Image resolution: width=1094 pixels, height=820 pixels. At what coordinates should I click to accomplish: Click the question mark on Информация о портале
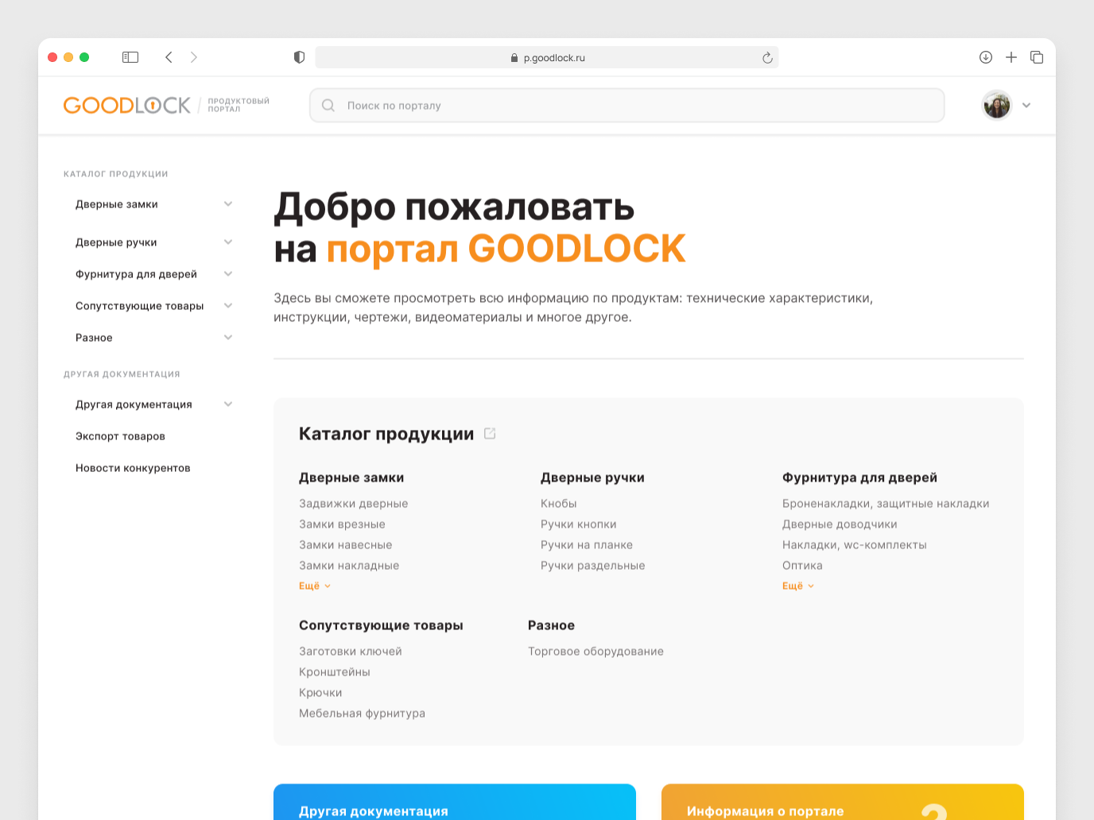tap(934, 812)
